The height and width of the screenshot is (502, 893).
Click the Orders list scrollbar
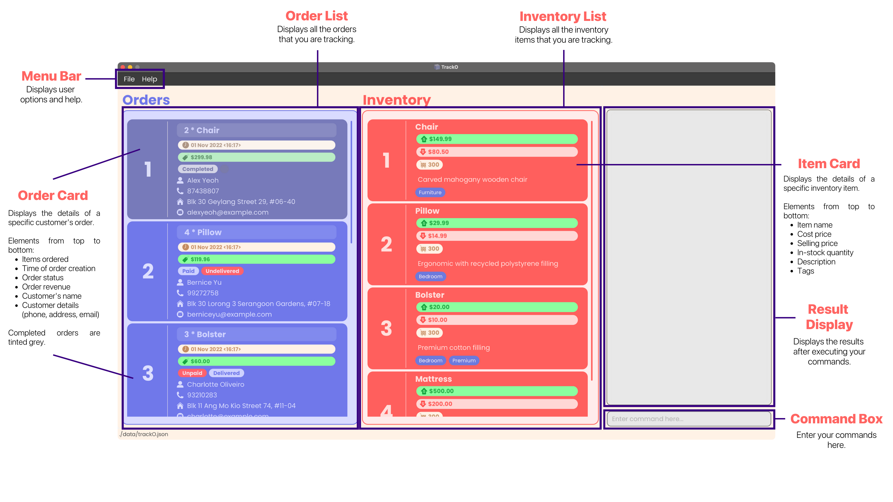tap(351, 182)
